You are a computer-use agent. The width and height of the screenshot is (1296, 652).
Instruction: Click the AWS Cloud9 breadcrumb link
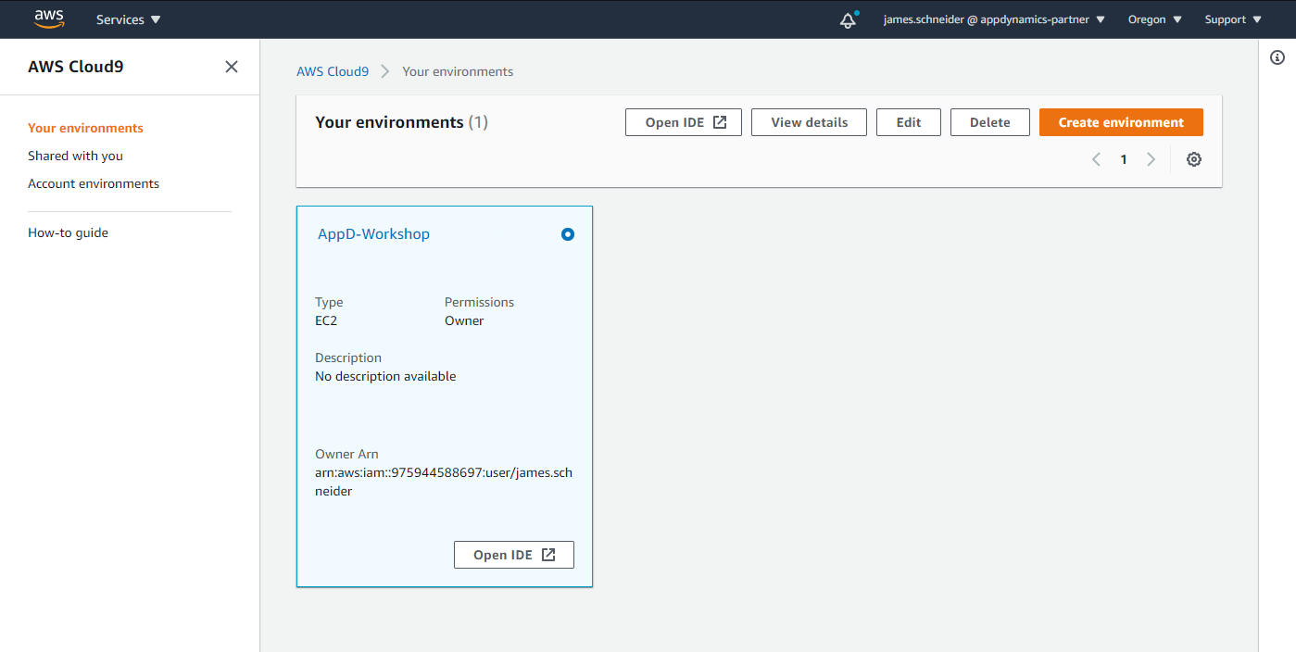coord(333,71)
